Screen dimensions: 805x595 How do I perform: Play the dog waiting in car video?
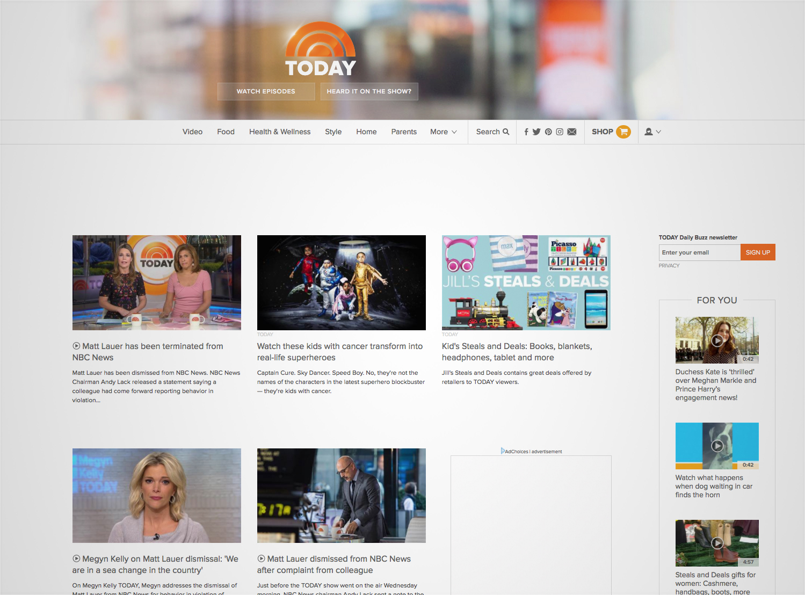(717, 446)
